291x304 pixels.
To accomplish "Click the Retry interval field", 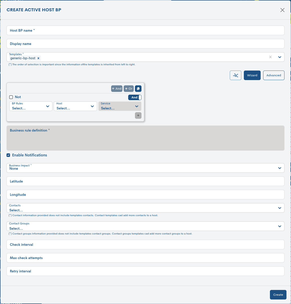I will [x=145, y=271].
